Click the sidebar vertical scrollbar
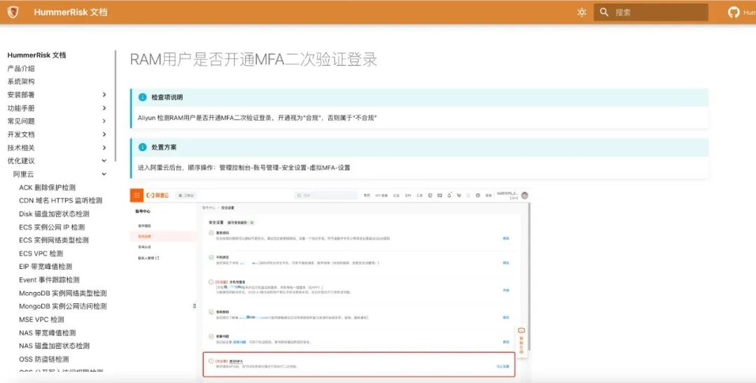 tap(115, 106)
